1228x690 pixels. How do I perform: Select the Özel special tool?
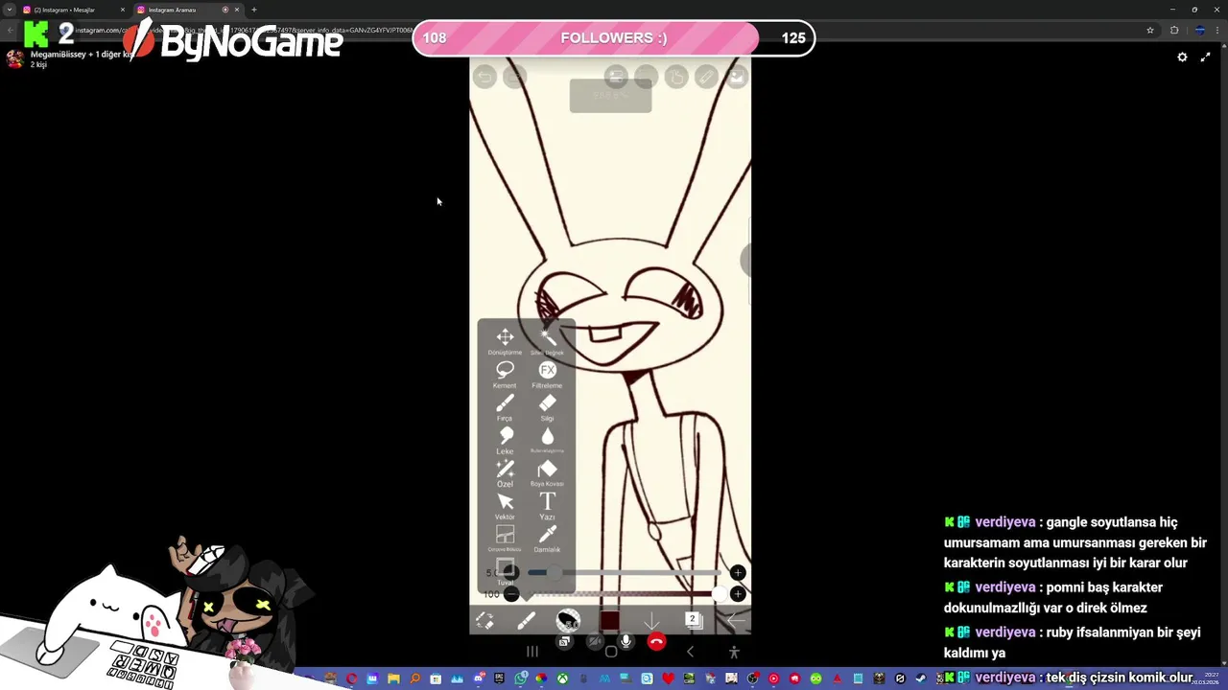(x=505, y=471)
